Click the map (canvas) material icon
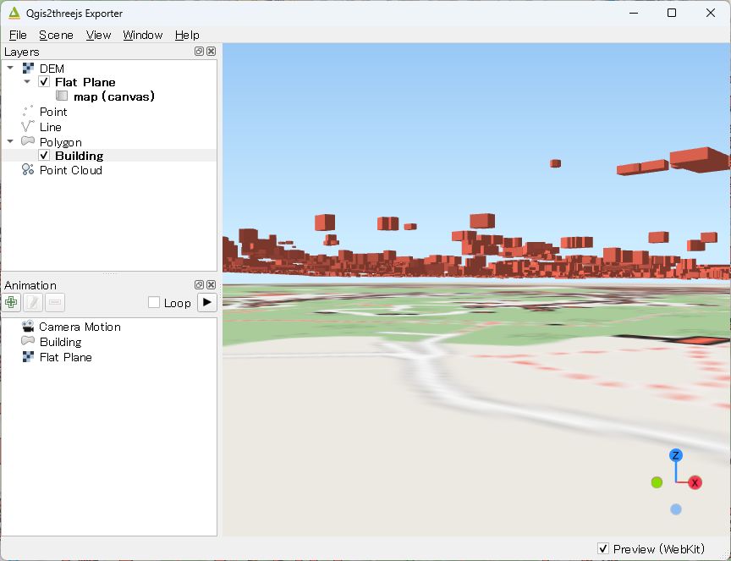 (62, 96)
